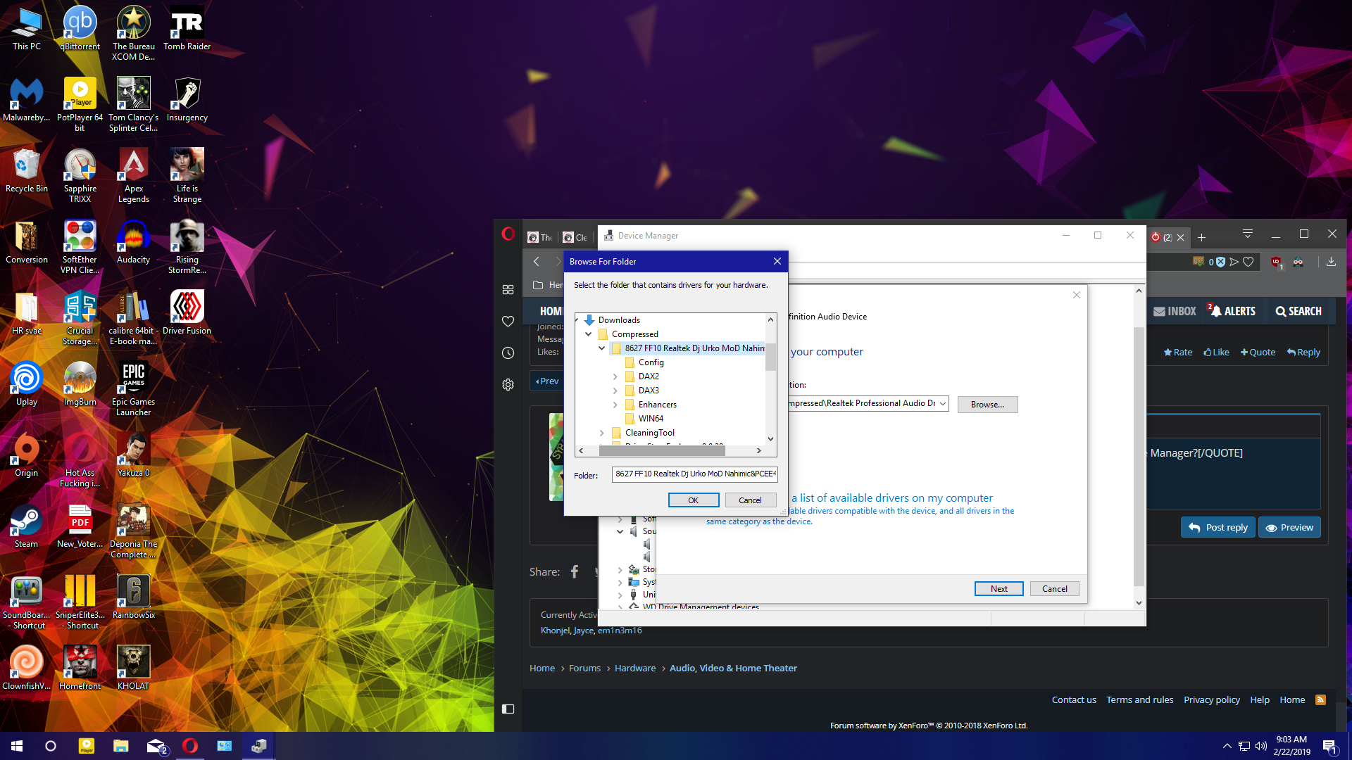Select PotPlayer 64 bit desktop icon

coord(80,104)
